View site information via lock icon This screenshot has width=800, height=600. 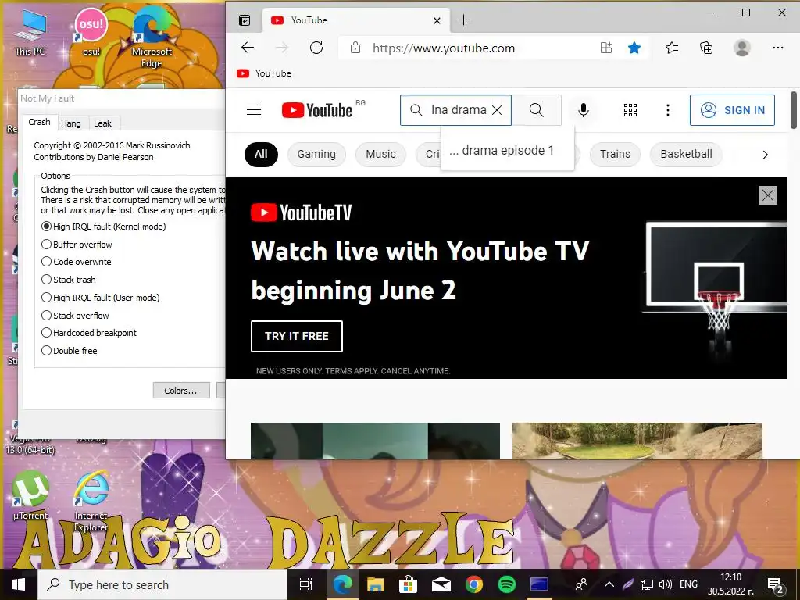coord(355,48)
